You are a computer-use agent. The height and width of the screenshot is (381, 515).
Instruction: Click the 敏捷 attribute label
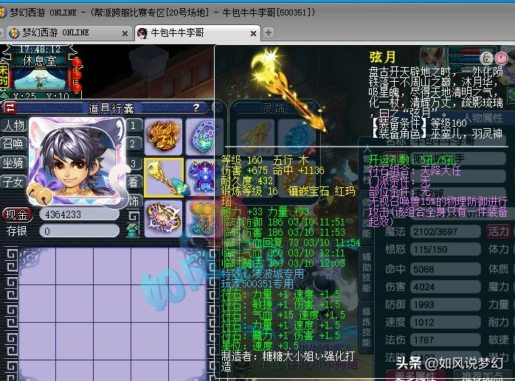(498, 340)
